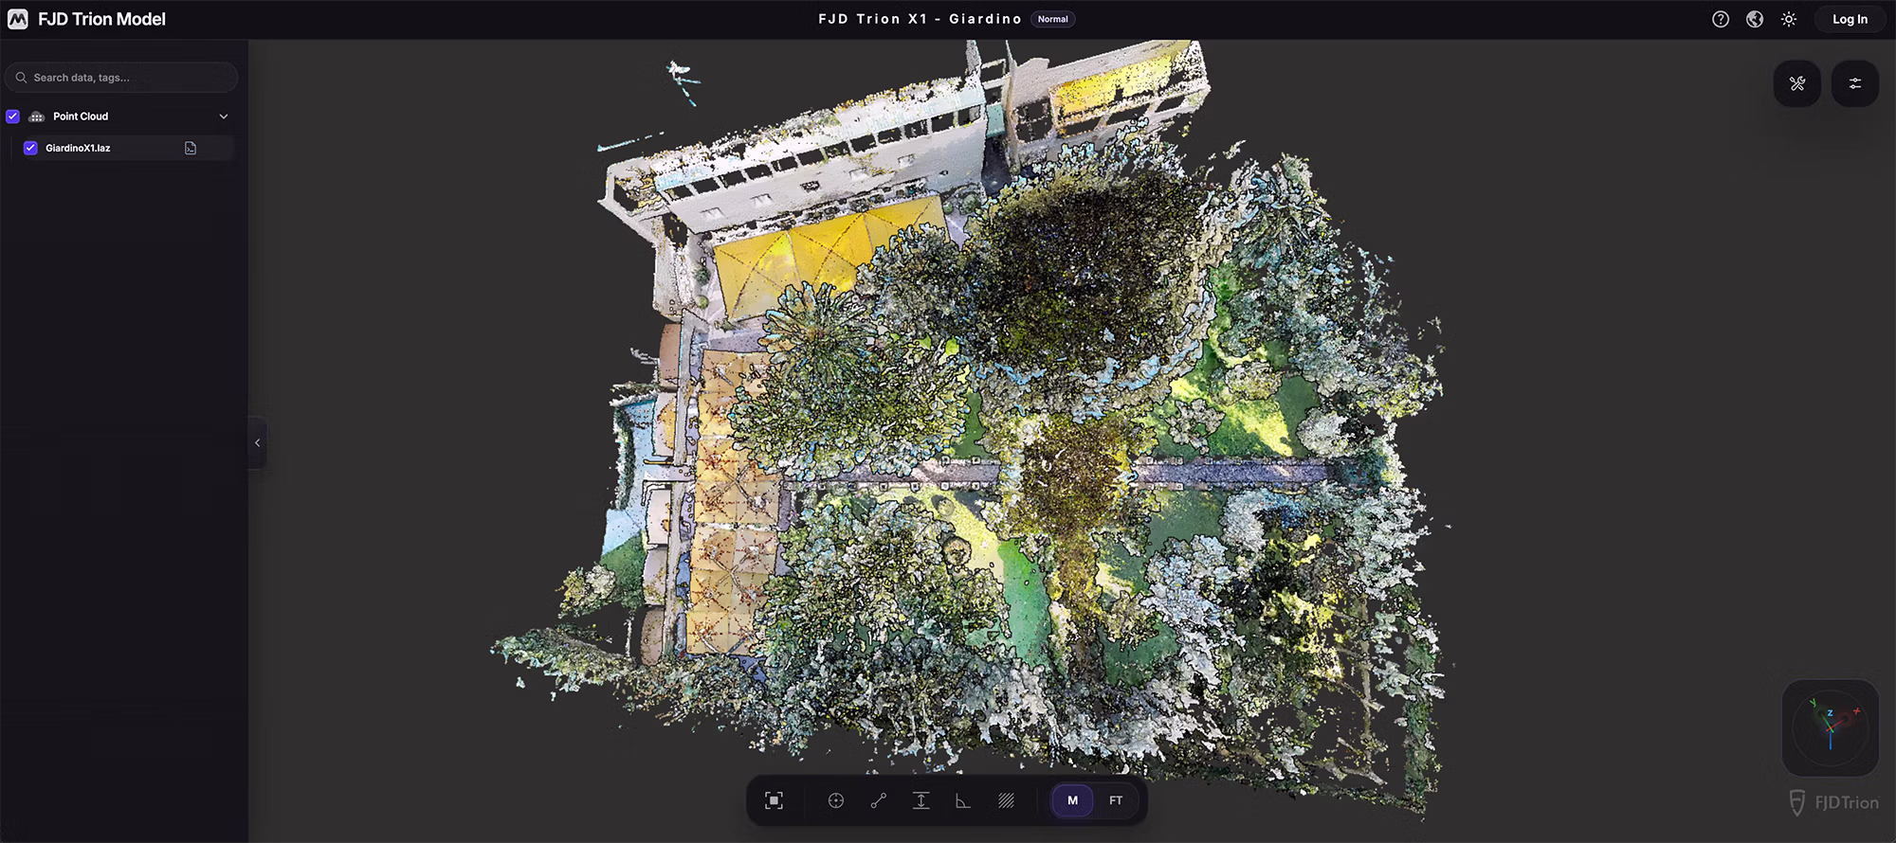
Task: Click the Normal mode badge
Action: pos(1052,19)
